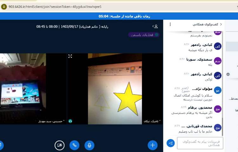
Task: Click message text خانم ما با لب تاب وصلیم
Action: click(x=195, y=131)
